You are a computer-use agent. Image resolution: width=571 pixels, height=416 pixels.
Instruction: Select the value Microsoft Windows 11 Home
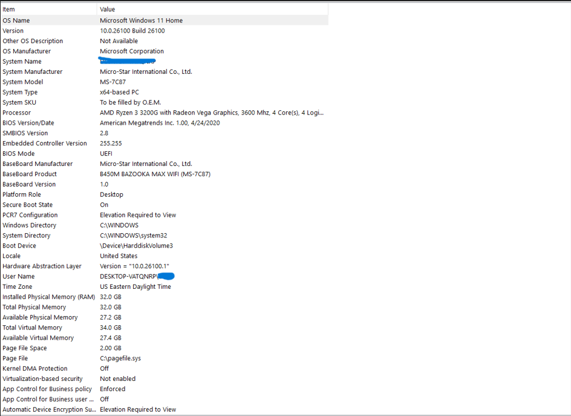(142, 21)
